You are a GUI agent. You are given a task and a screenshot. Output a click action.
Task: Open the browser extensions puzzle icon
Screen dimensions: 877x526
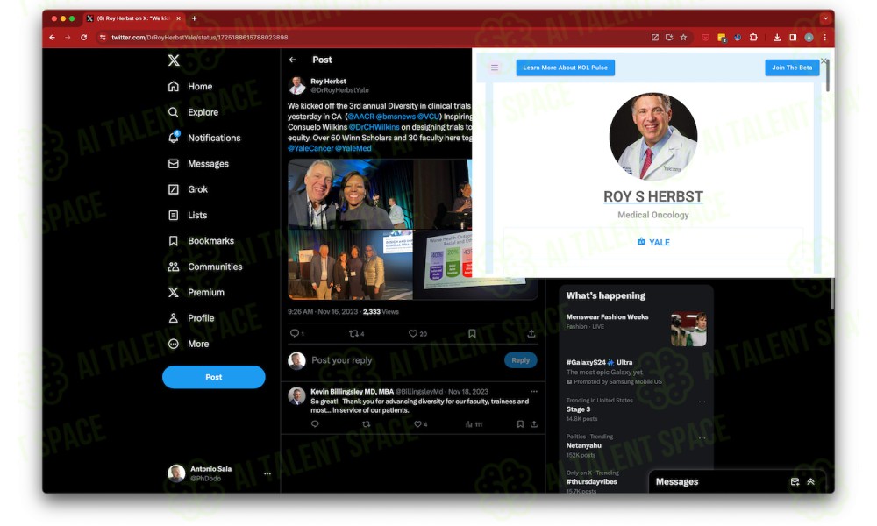[x=753, y=38]
